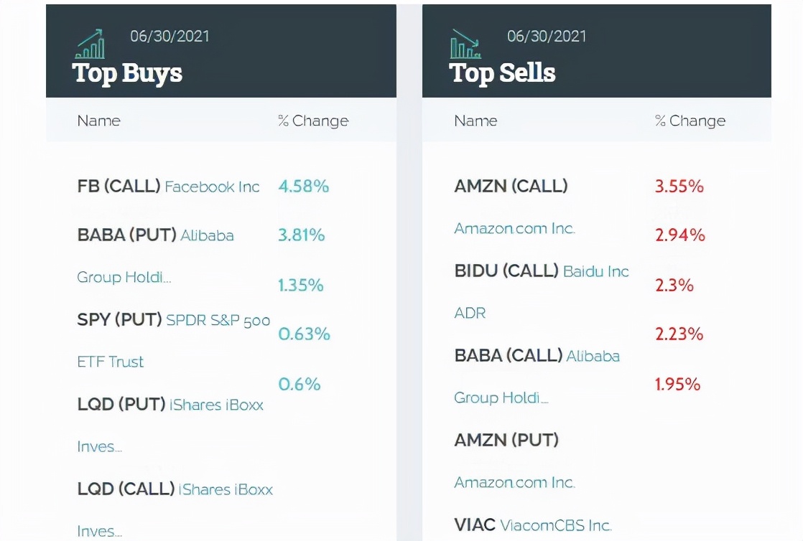Click the % Change header in Top Sells
Viewport: 803px width, 541px height.
pos(690,121)
